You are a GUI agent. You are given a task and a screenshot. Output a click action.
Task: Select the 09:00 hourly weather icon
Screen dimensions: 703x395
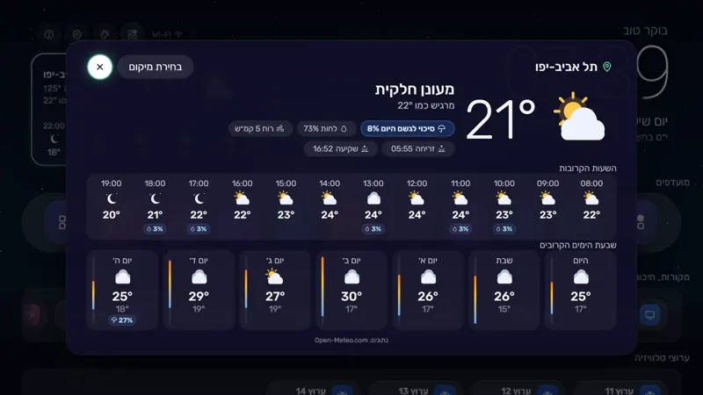tap(547, 198)
